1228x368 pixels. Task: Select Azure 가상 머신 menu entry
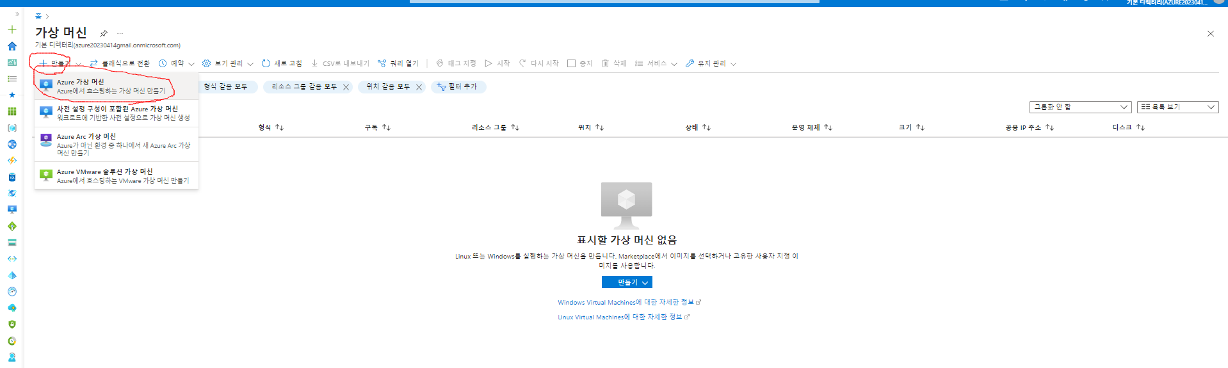point(117,86)
